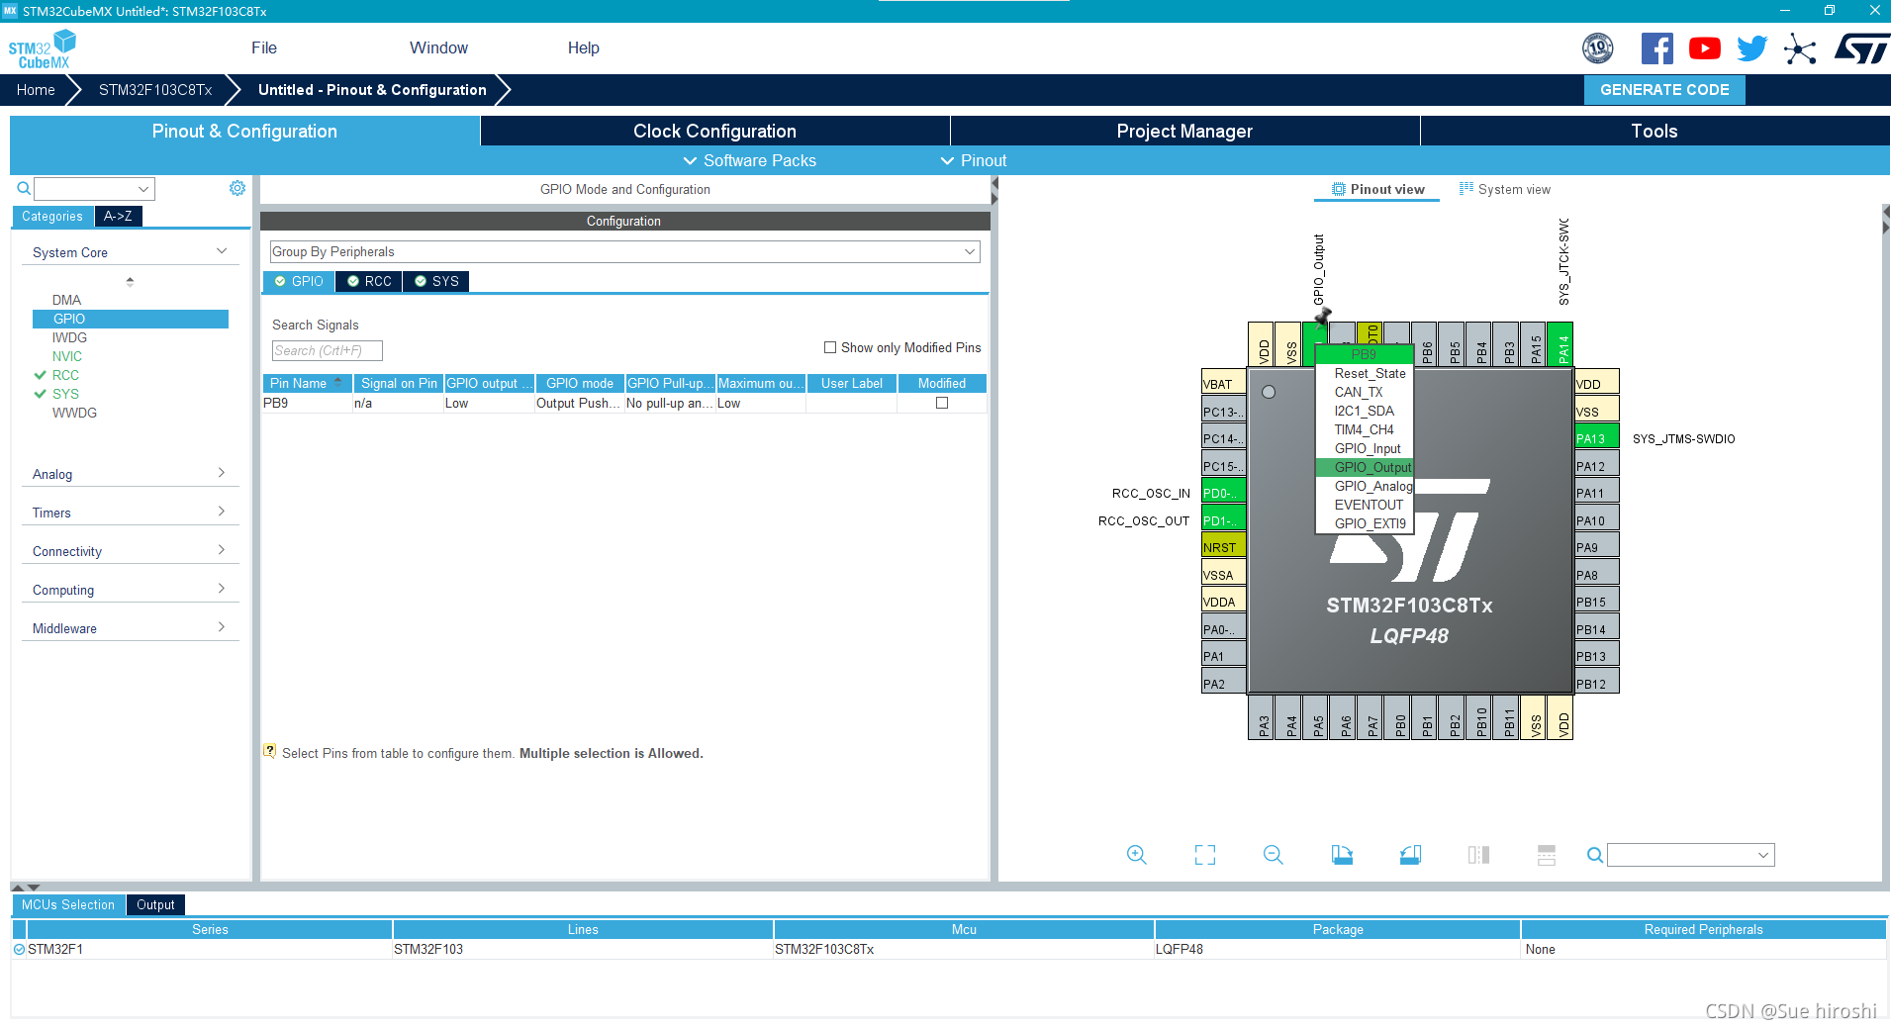Click the Search Signals input field
Viewport: 1891px width, 1029px height.
(328, 350)
